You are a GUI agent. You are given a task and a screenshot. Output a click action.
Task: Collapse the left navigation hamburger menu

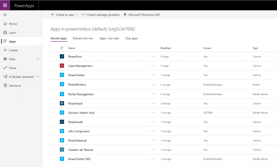point(5,15)
